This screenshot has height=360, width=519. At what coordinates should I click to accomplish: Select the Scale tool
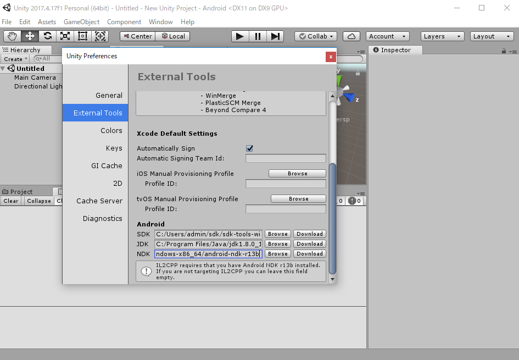[65, 36]
